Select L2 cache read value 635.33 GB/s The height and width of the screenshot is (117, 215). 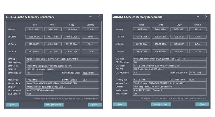pyautogui.click(x=34, y=44)
